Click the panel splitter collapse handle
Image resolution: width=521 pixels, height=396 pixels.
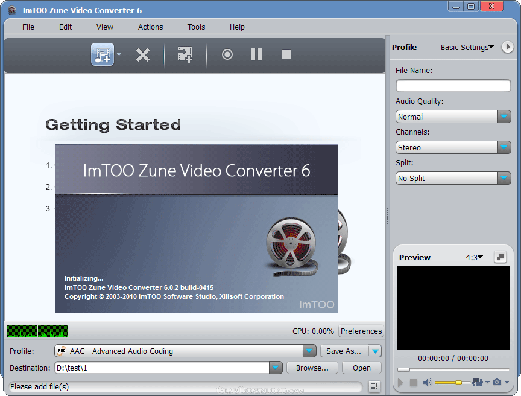[387, 216]
